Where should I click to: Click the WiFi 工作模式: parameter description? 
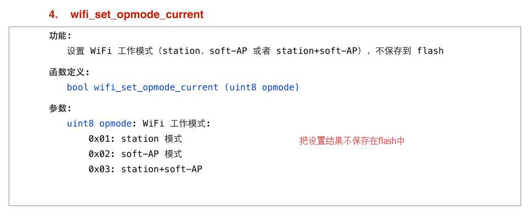point(177,123)
